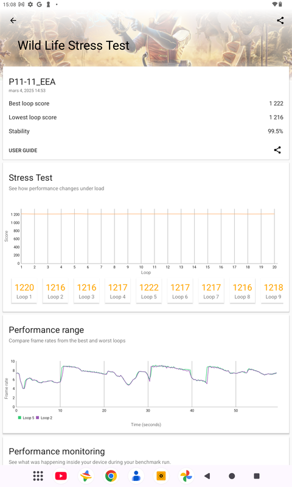Image resolution: width=292 pixels, height=487 pixels.
Task: Select the Loop 2 score card
Action: click(55, 291)
